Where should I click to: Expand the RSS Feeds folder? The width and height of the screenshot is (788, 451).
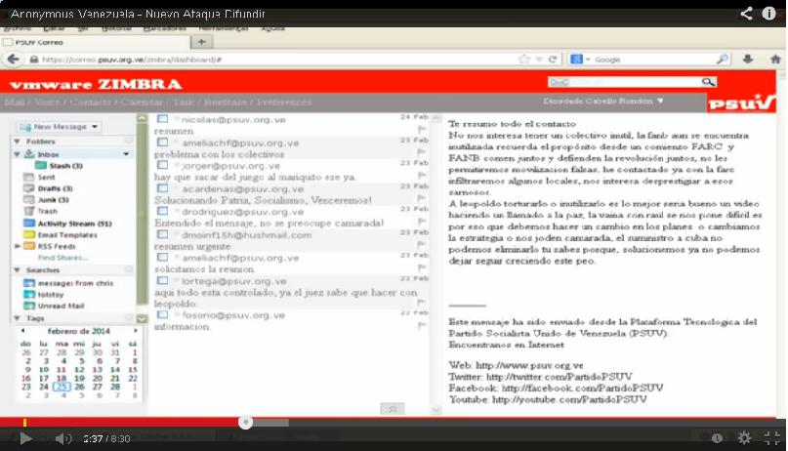(19, 246)
